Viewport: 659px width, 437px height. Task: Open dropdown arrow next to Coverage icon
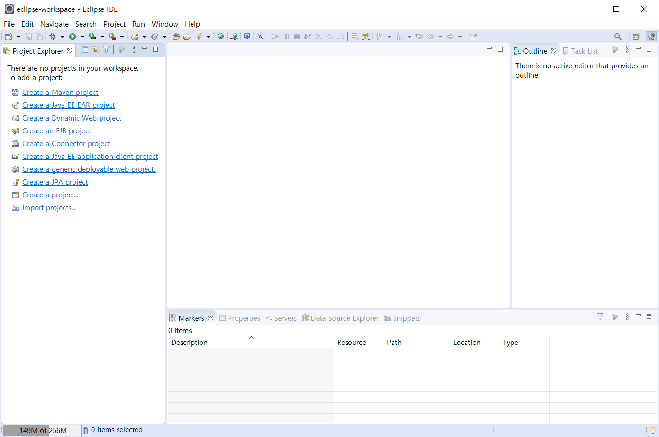pos(102,37)
